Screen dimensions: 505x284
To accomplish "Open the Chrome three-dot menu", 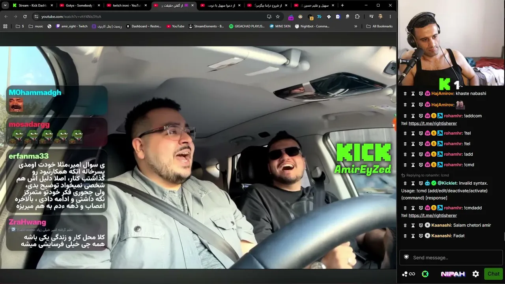I will (x=390, y=17).
